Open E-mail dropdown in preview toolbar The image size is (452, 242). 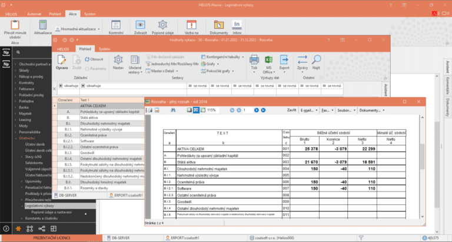click(x=309, y=110)
